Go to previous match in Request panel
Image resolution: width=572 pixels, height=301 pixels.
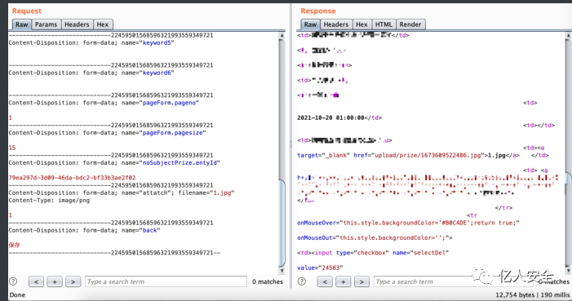click(36, 281)
